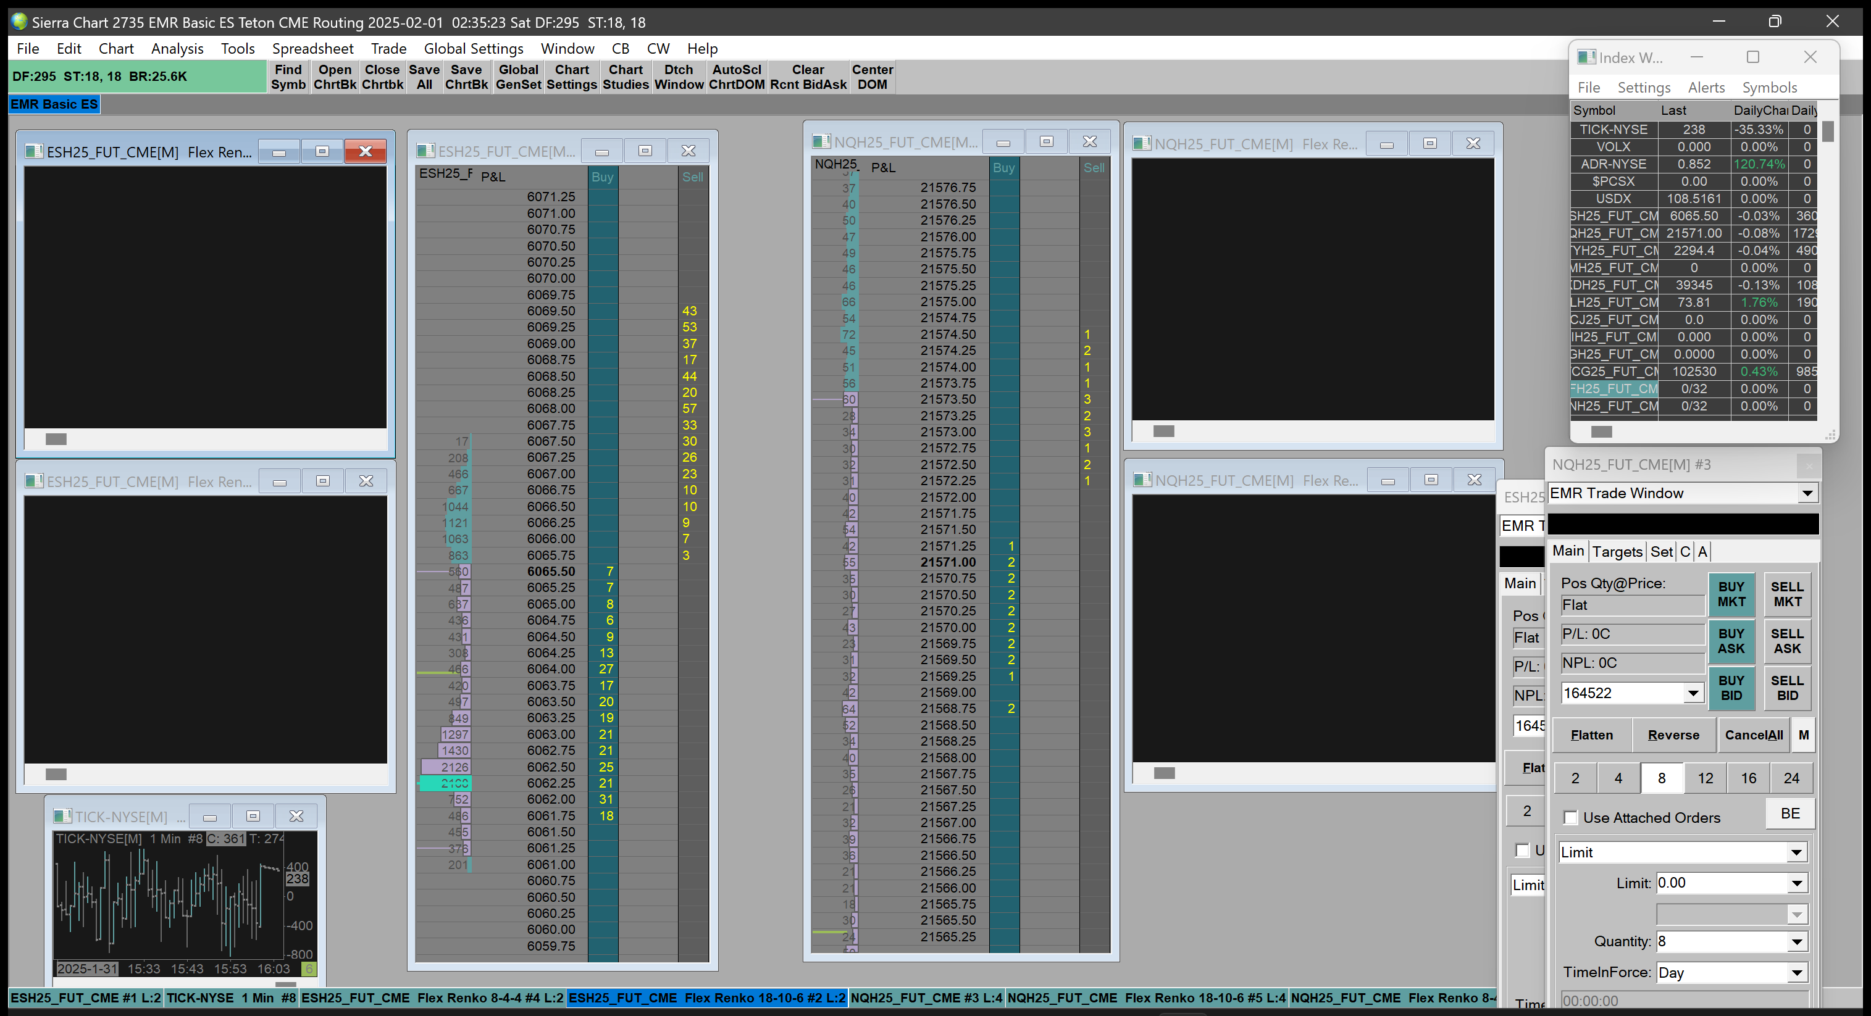The width and height of the screenshot is (1871, 1016).
Task: Switch to the Targets tab in trade window
Action: (x=1617, y=552)
